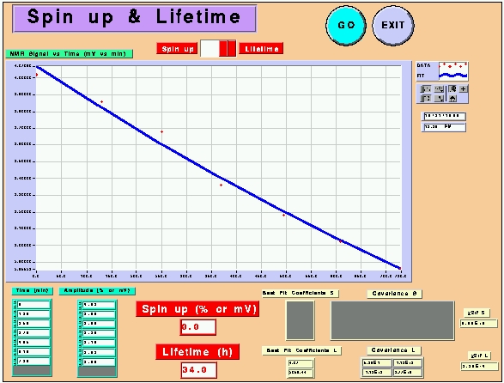This screenshot has height=383, width=504.
Task: Click the X-axis autoscale lock icon
Action: (426, 88)
